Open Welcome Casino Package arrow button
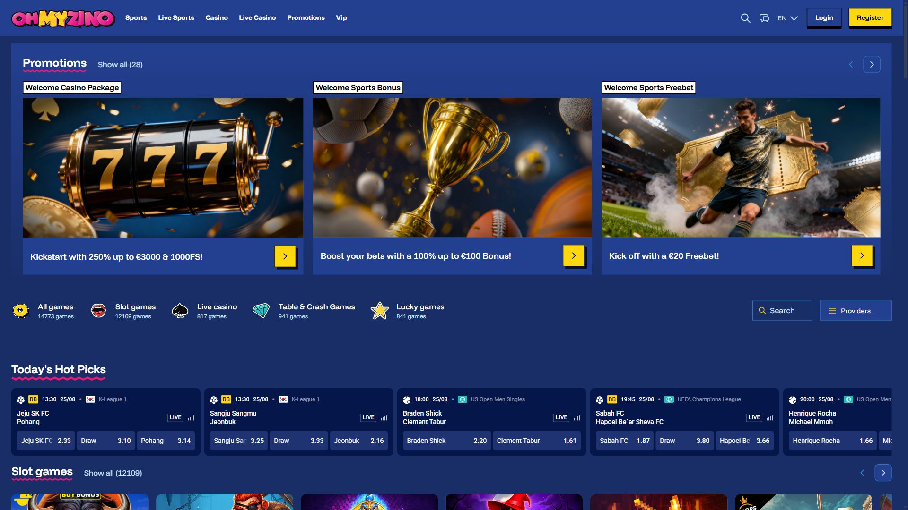This screenshot has width=908, height=510. (285, 256)
